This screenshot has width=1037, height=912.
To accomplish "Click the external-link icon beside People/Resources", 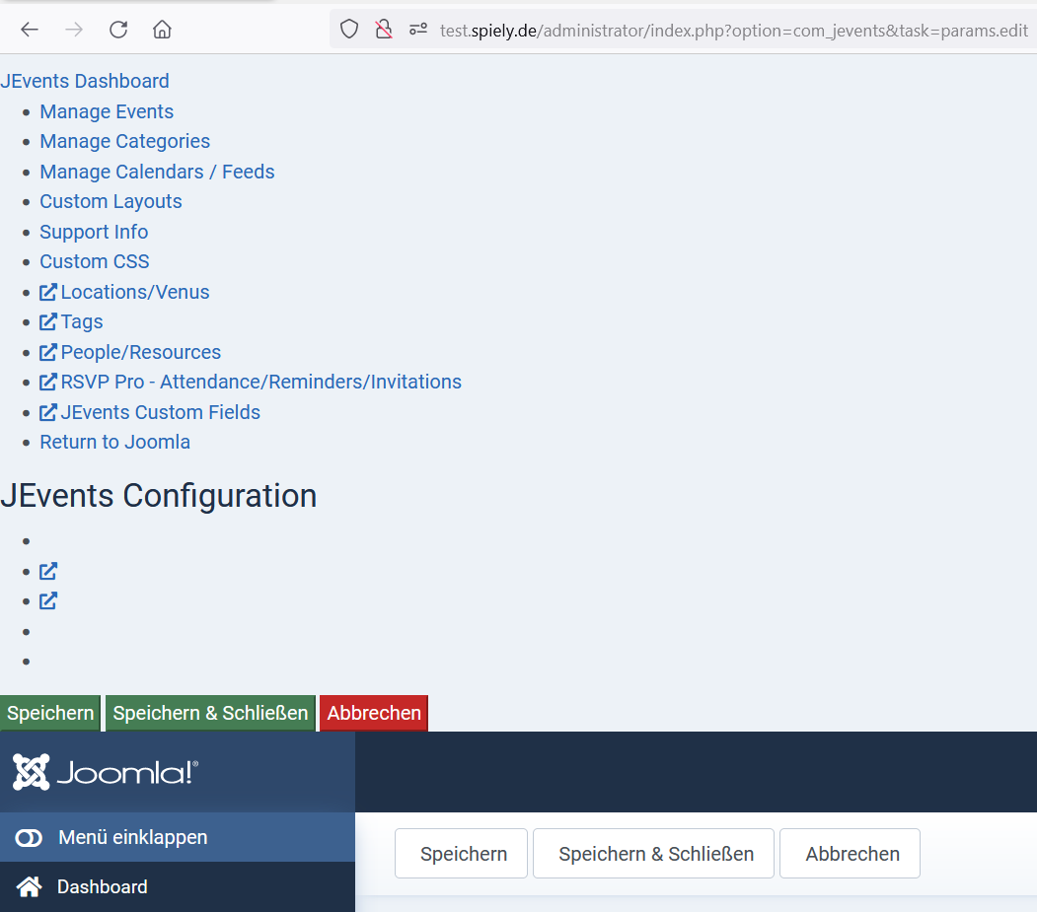I will point(48,352).
